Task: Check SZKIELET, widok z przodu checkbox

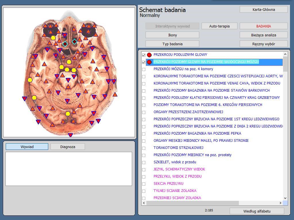Action: point(144,163)
